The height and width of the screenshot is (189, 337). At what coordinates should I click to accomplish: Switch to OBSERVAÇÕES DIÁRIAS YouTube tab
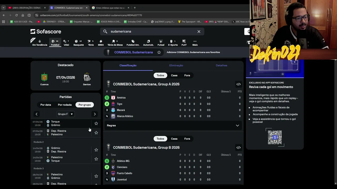point(27,8)
